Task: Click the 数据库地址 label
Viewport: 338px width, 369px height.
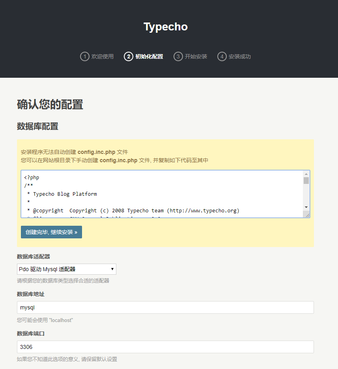Action: pyautogui.click(x=31, y=294)
